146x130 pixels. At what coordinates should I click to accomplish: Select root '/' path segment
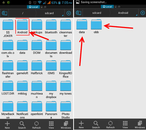(x=23, y=13)
